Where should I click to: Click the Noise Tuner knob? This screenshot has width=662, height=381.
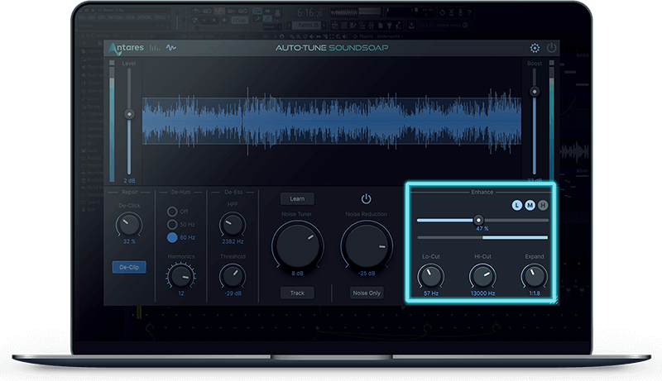(x=297, y=245)
